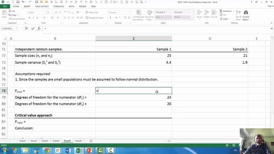Image resolution: width=274 pixels, height=154 pixels.
Task: Click the Undo arrow icon
Action: click(23, 2)
